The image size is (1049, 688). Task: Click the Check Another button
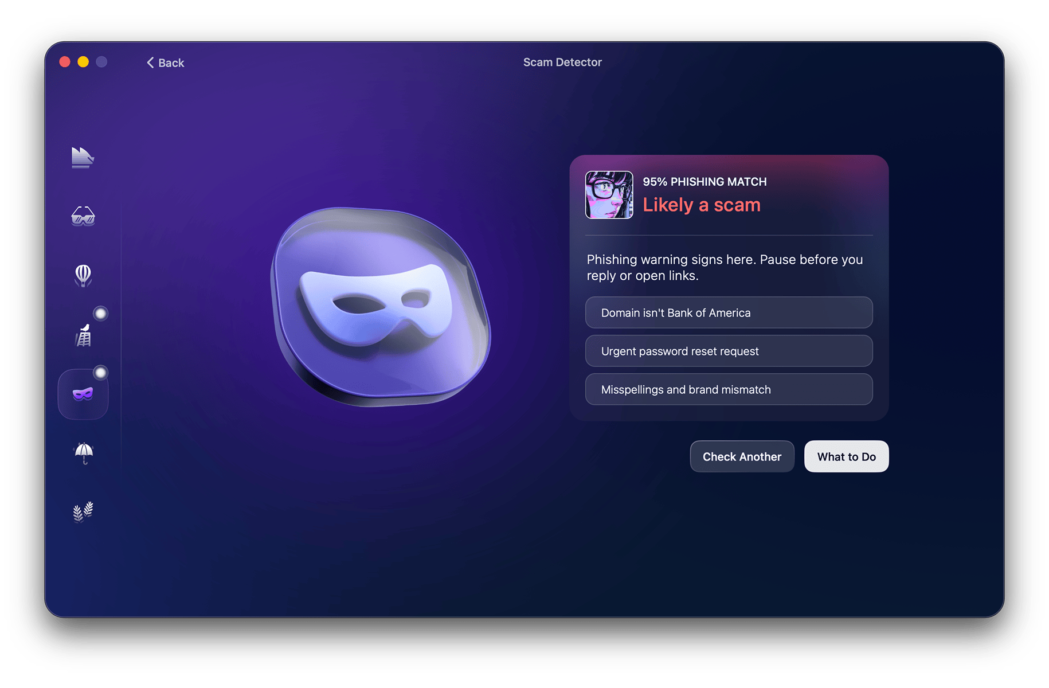(x=742, y=456)
